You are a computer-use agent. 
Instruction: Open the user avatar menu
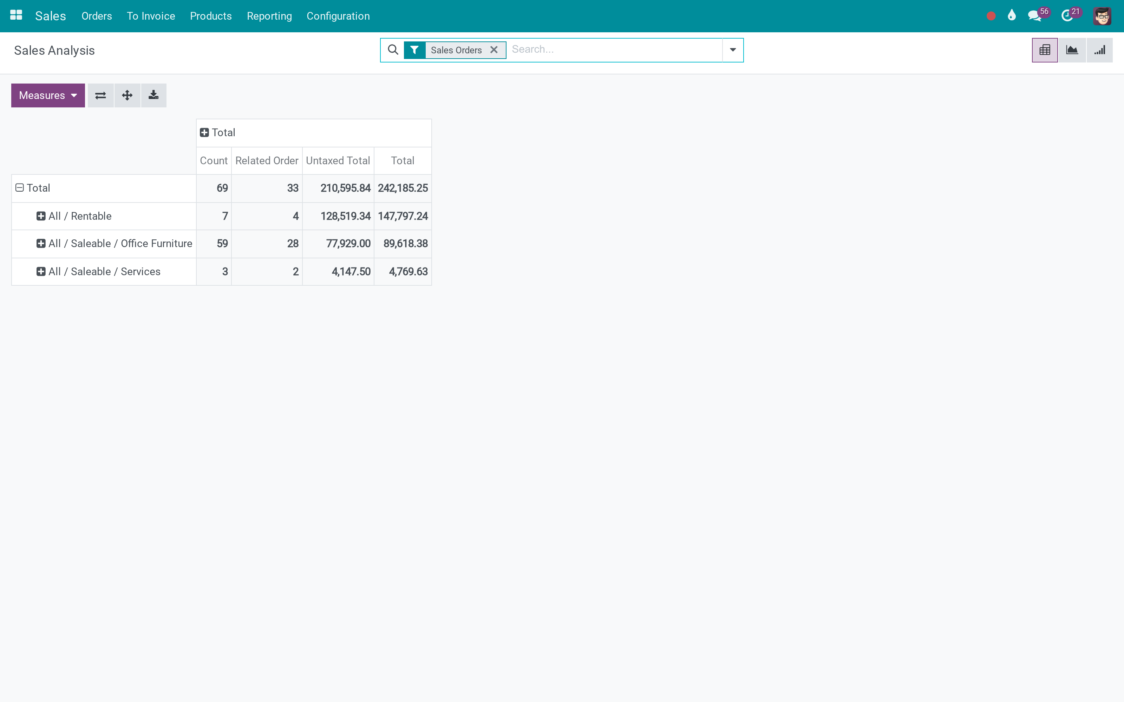coord(1102,16)
